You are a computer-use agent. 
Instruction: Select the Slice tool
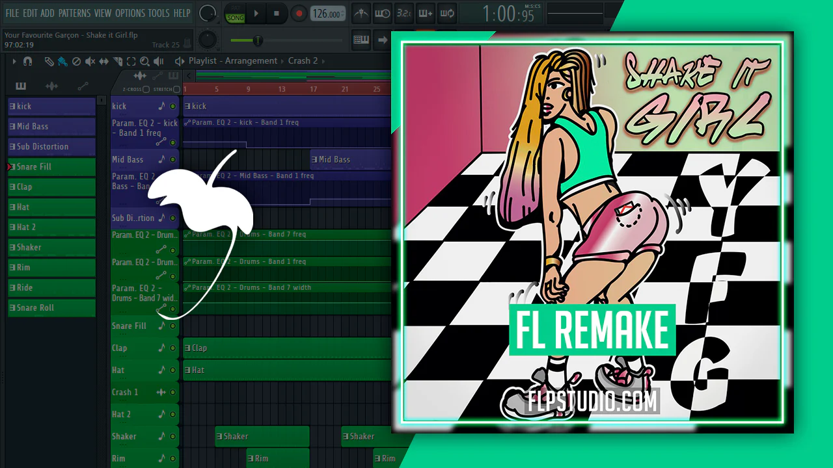[118, 61]
